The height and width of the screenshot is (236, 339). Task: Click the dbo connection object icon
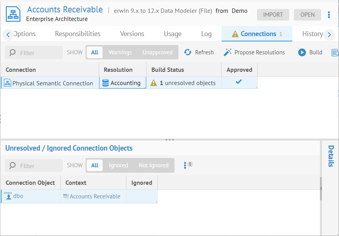(x=8, y=196)
